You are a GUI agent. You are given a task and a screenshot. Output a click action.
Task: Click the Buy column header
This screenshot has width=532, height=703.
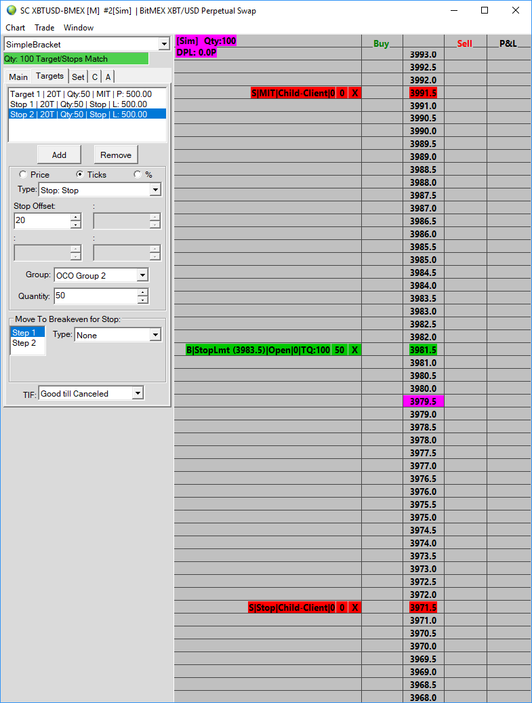coord(382,43)
